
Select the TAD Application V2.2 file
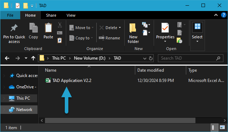click(72, 81)
